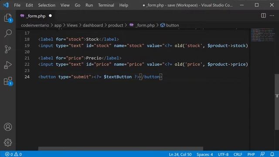Click the feedback icon in status bar

point(262,154)
